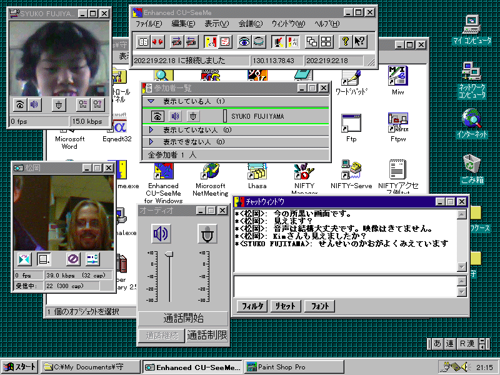
Task: Select SYUKO FUJIYAMA name in participant list
Action: point(257,116)
